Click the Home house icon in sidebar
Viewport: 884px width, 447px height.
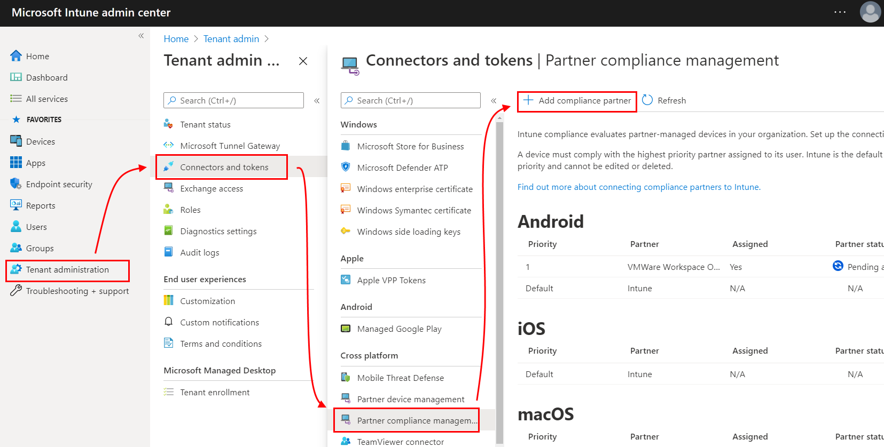[x=16, y=56]
